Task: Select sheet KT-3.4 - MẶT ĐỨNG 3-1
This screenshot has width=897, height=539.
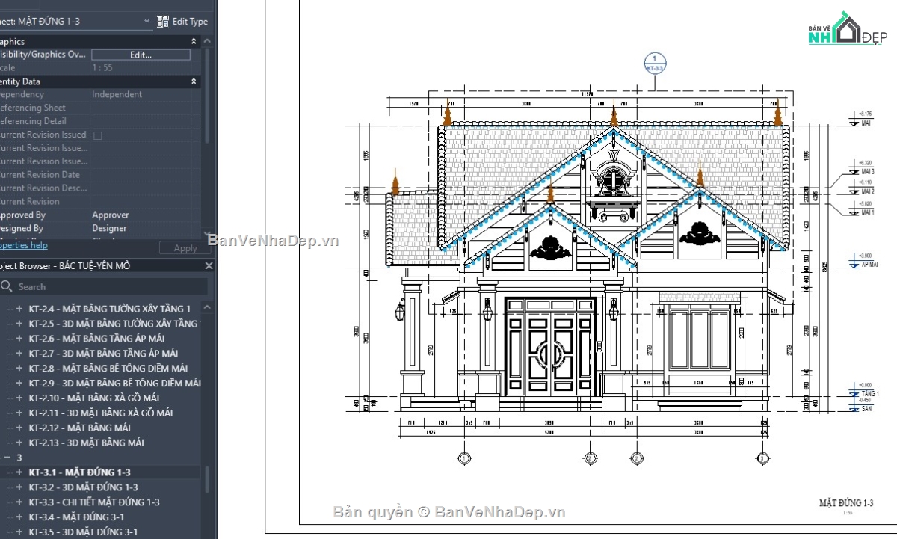Action: [77, 517]
